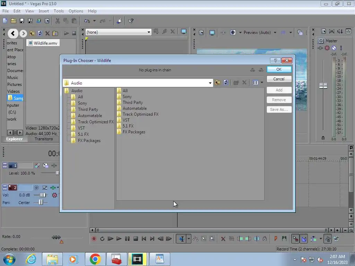Open the Preview (Auto) quality dropdown
Image resolution: width=355 pixels, height=266 pixels.
(275, 33)
